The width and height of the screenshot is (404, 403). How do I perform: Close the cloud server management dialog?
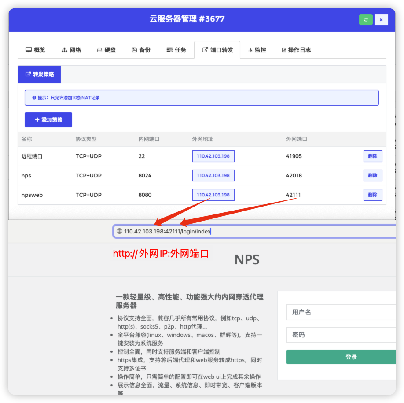381,19
